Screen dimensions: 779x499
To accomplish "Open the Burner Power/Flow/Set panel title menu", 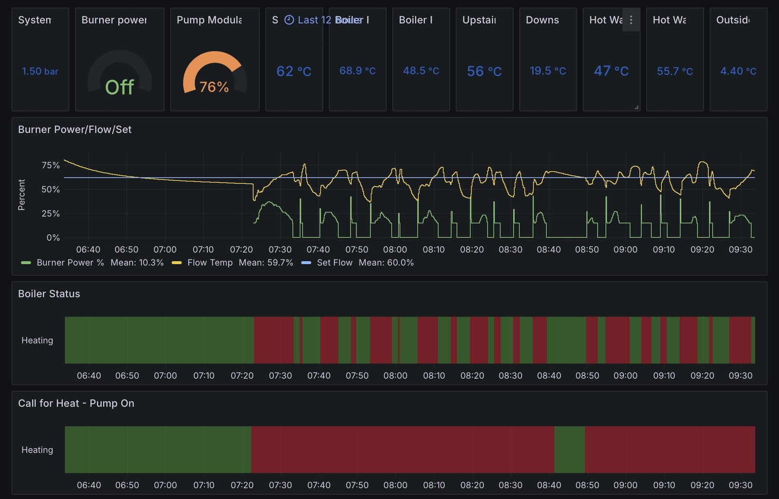I will point(74,129).
